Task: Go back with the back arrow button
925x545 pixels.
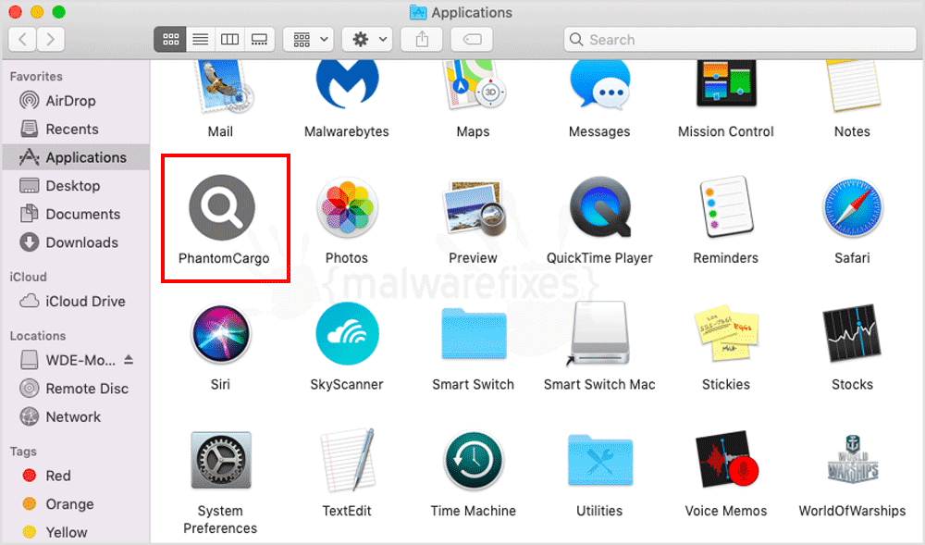Action: tap(22, 40)
